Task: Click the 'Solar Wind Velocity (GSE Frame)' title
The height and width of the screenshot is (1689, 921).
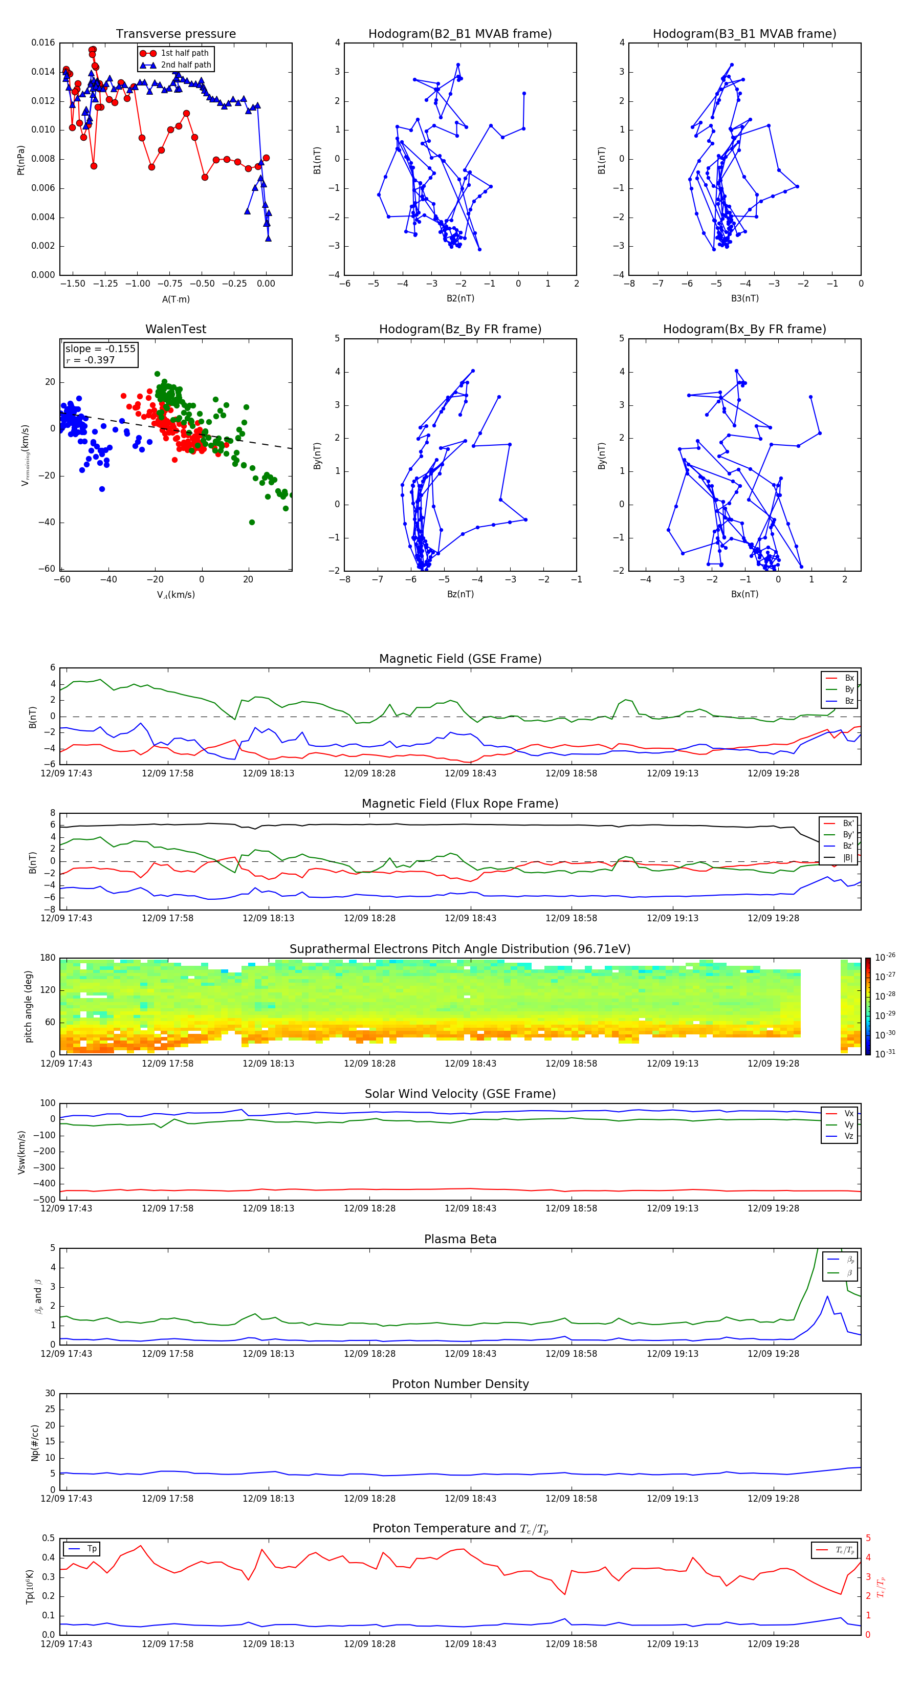Action: click(460, 1094)
